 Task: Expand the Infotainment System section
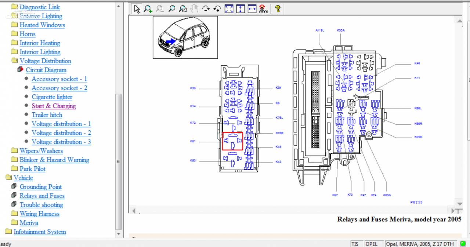(x=40, y=232)
